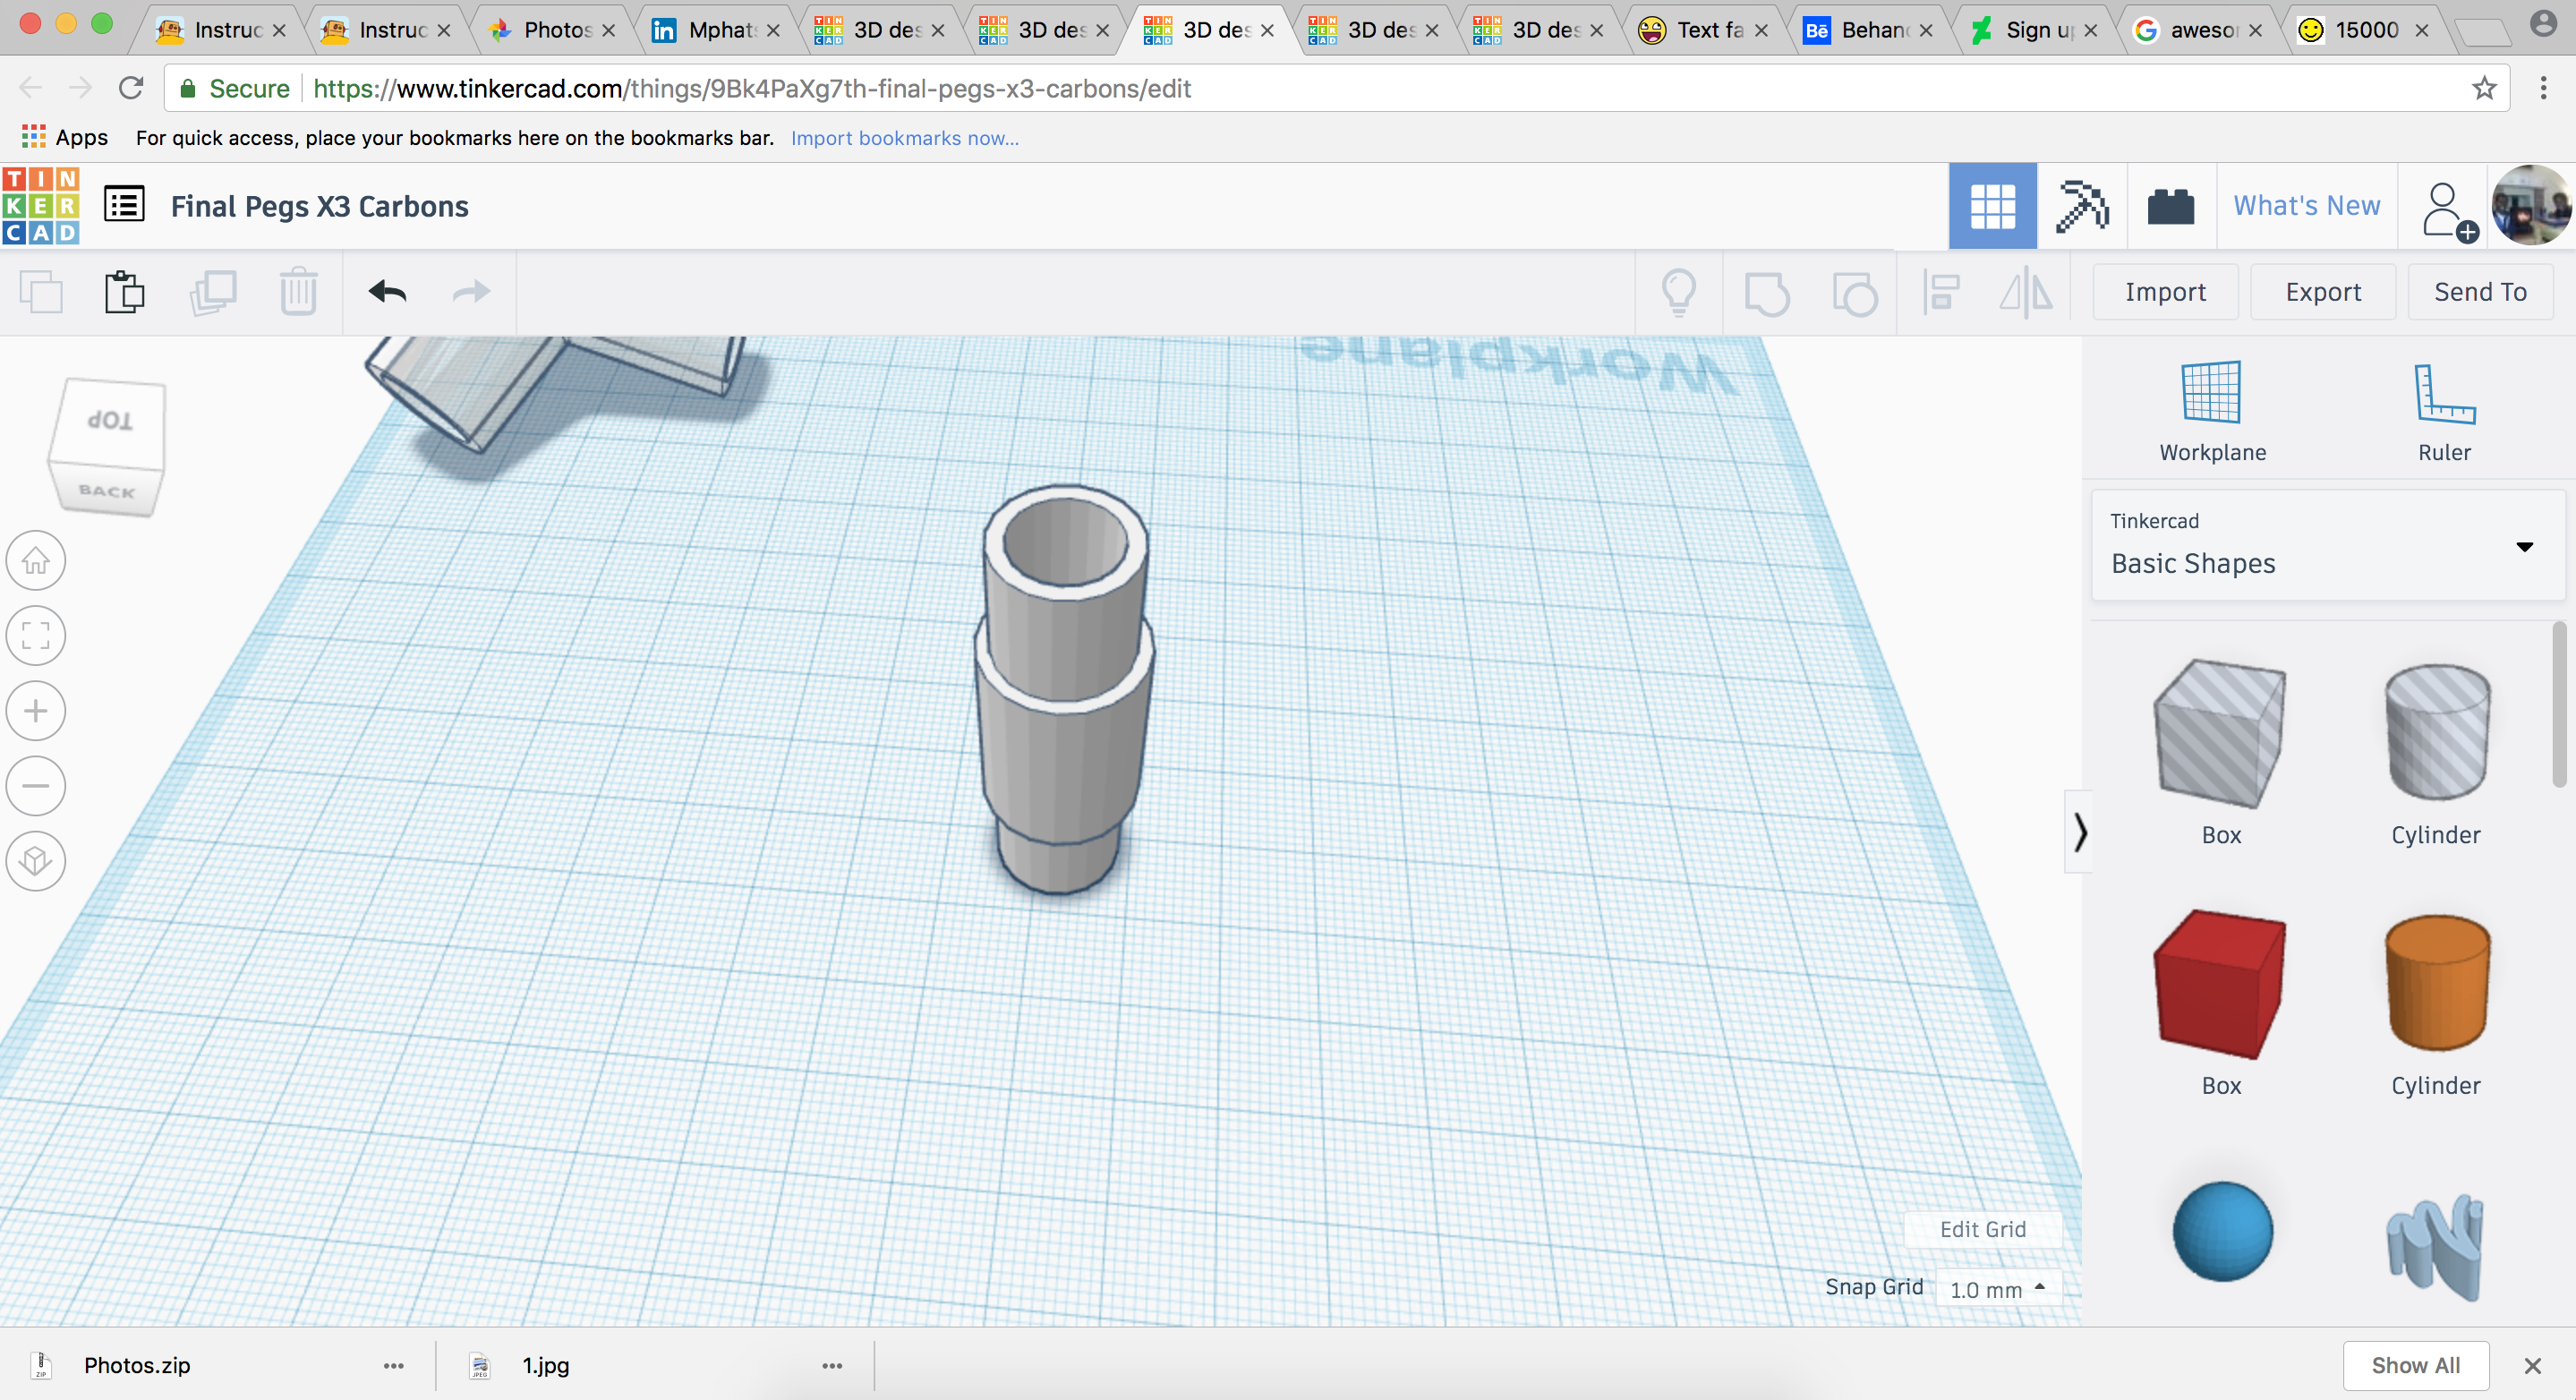Pick the red Box shape
Viewport: 2576px width, 1400px height.
coord(2220,985)
